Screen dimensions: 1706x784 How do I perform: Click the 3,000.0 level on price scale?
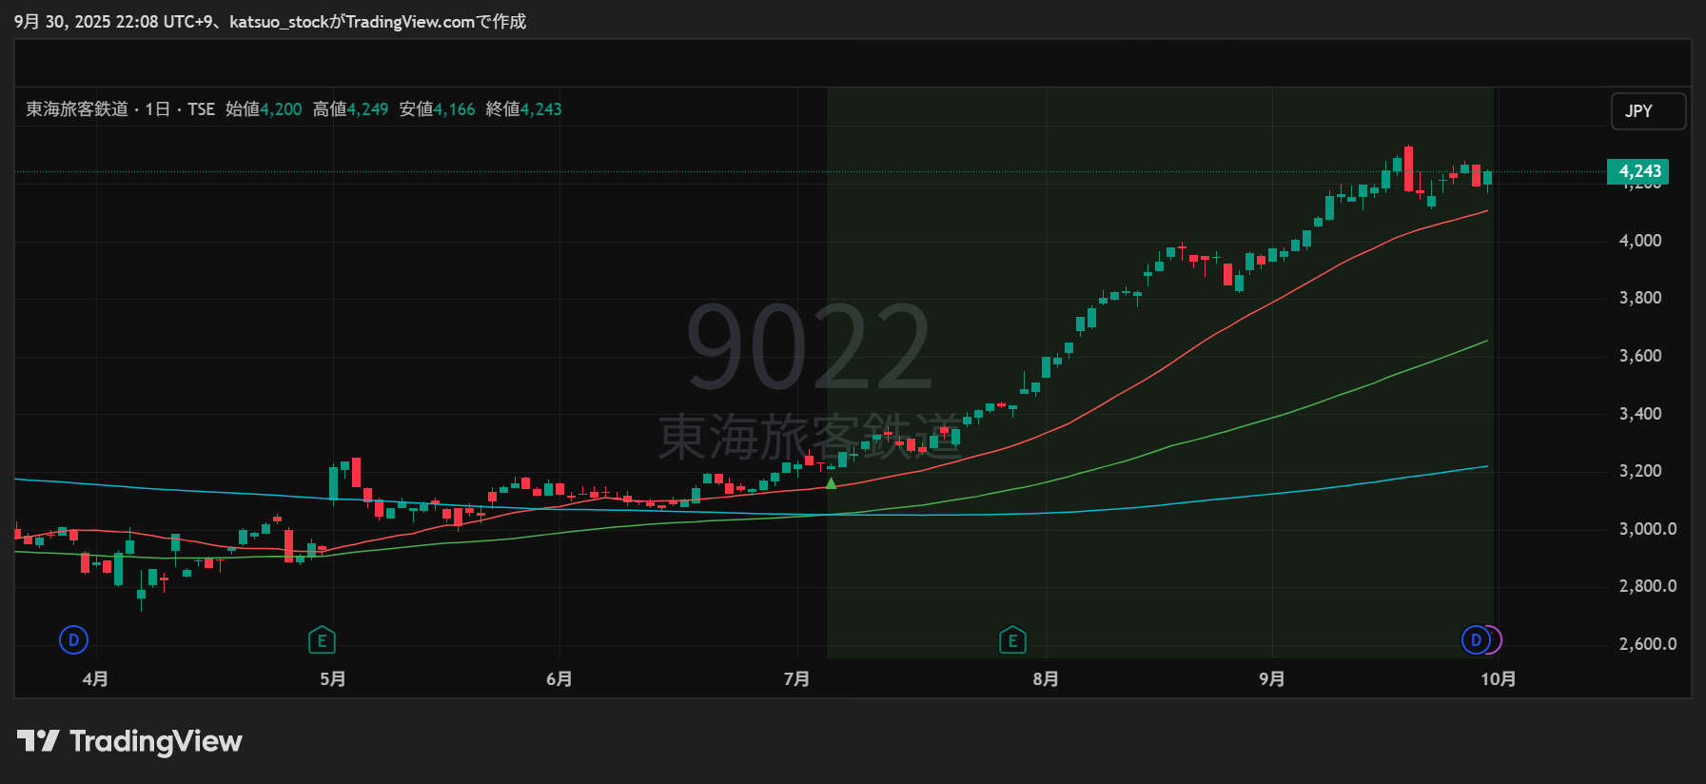pos(1647,529)
